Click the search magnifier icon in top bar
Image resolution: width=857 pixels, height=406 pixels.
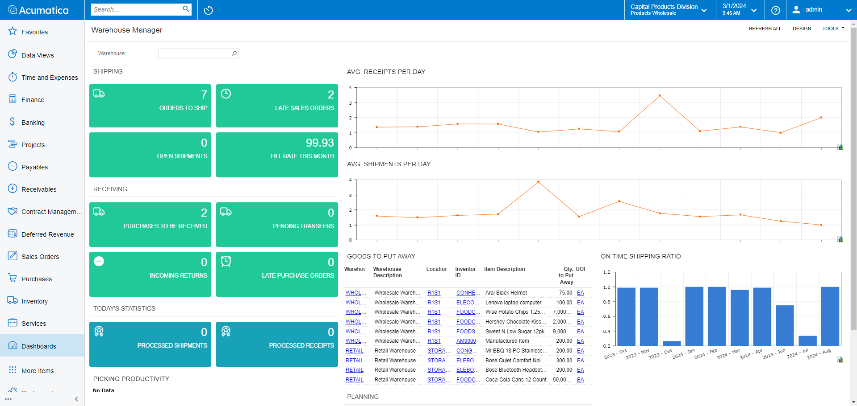click(186, 9)
